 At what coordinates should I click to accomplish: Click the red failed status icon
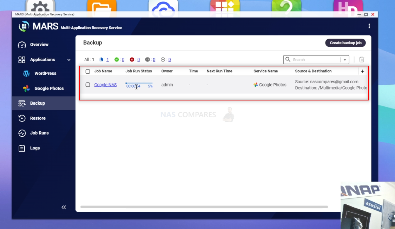pyautogui.click(x=132, y=60)
